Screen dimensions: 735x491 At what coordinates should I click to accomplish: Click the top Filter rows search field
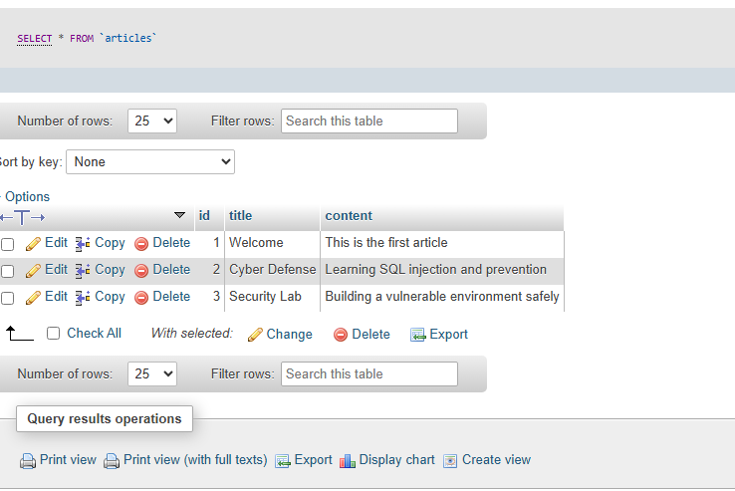[x=369, y=122]
